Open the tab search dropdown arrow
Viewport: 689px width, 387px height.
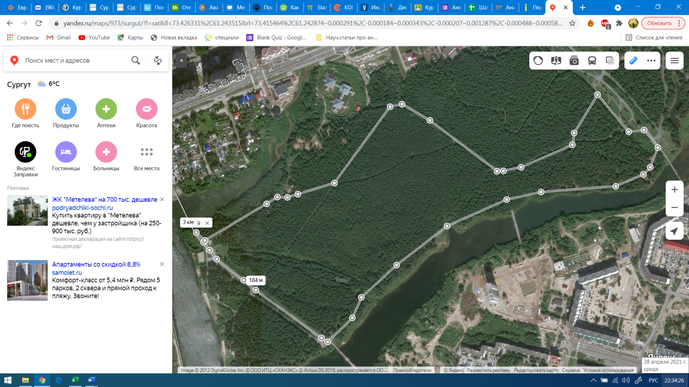618,8
